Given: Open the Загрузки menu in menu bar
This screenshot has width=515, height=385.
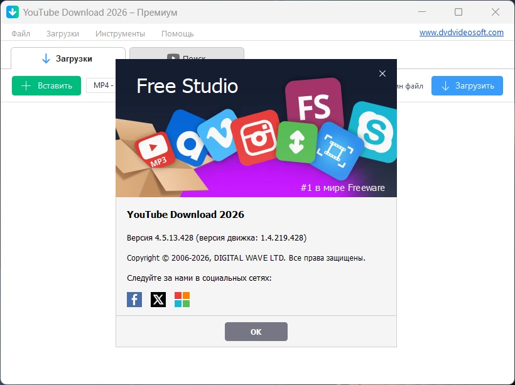Looking at the screenshot, I should pyautogui.click(x=63, y=33).
